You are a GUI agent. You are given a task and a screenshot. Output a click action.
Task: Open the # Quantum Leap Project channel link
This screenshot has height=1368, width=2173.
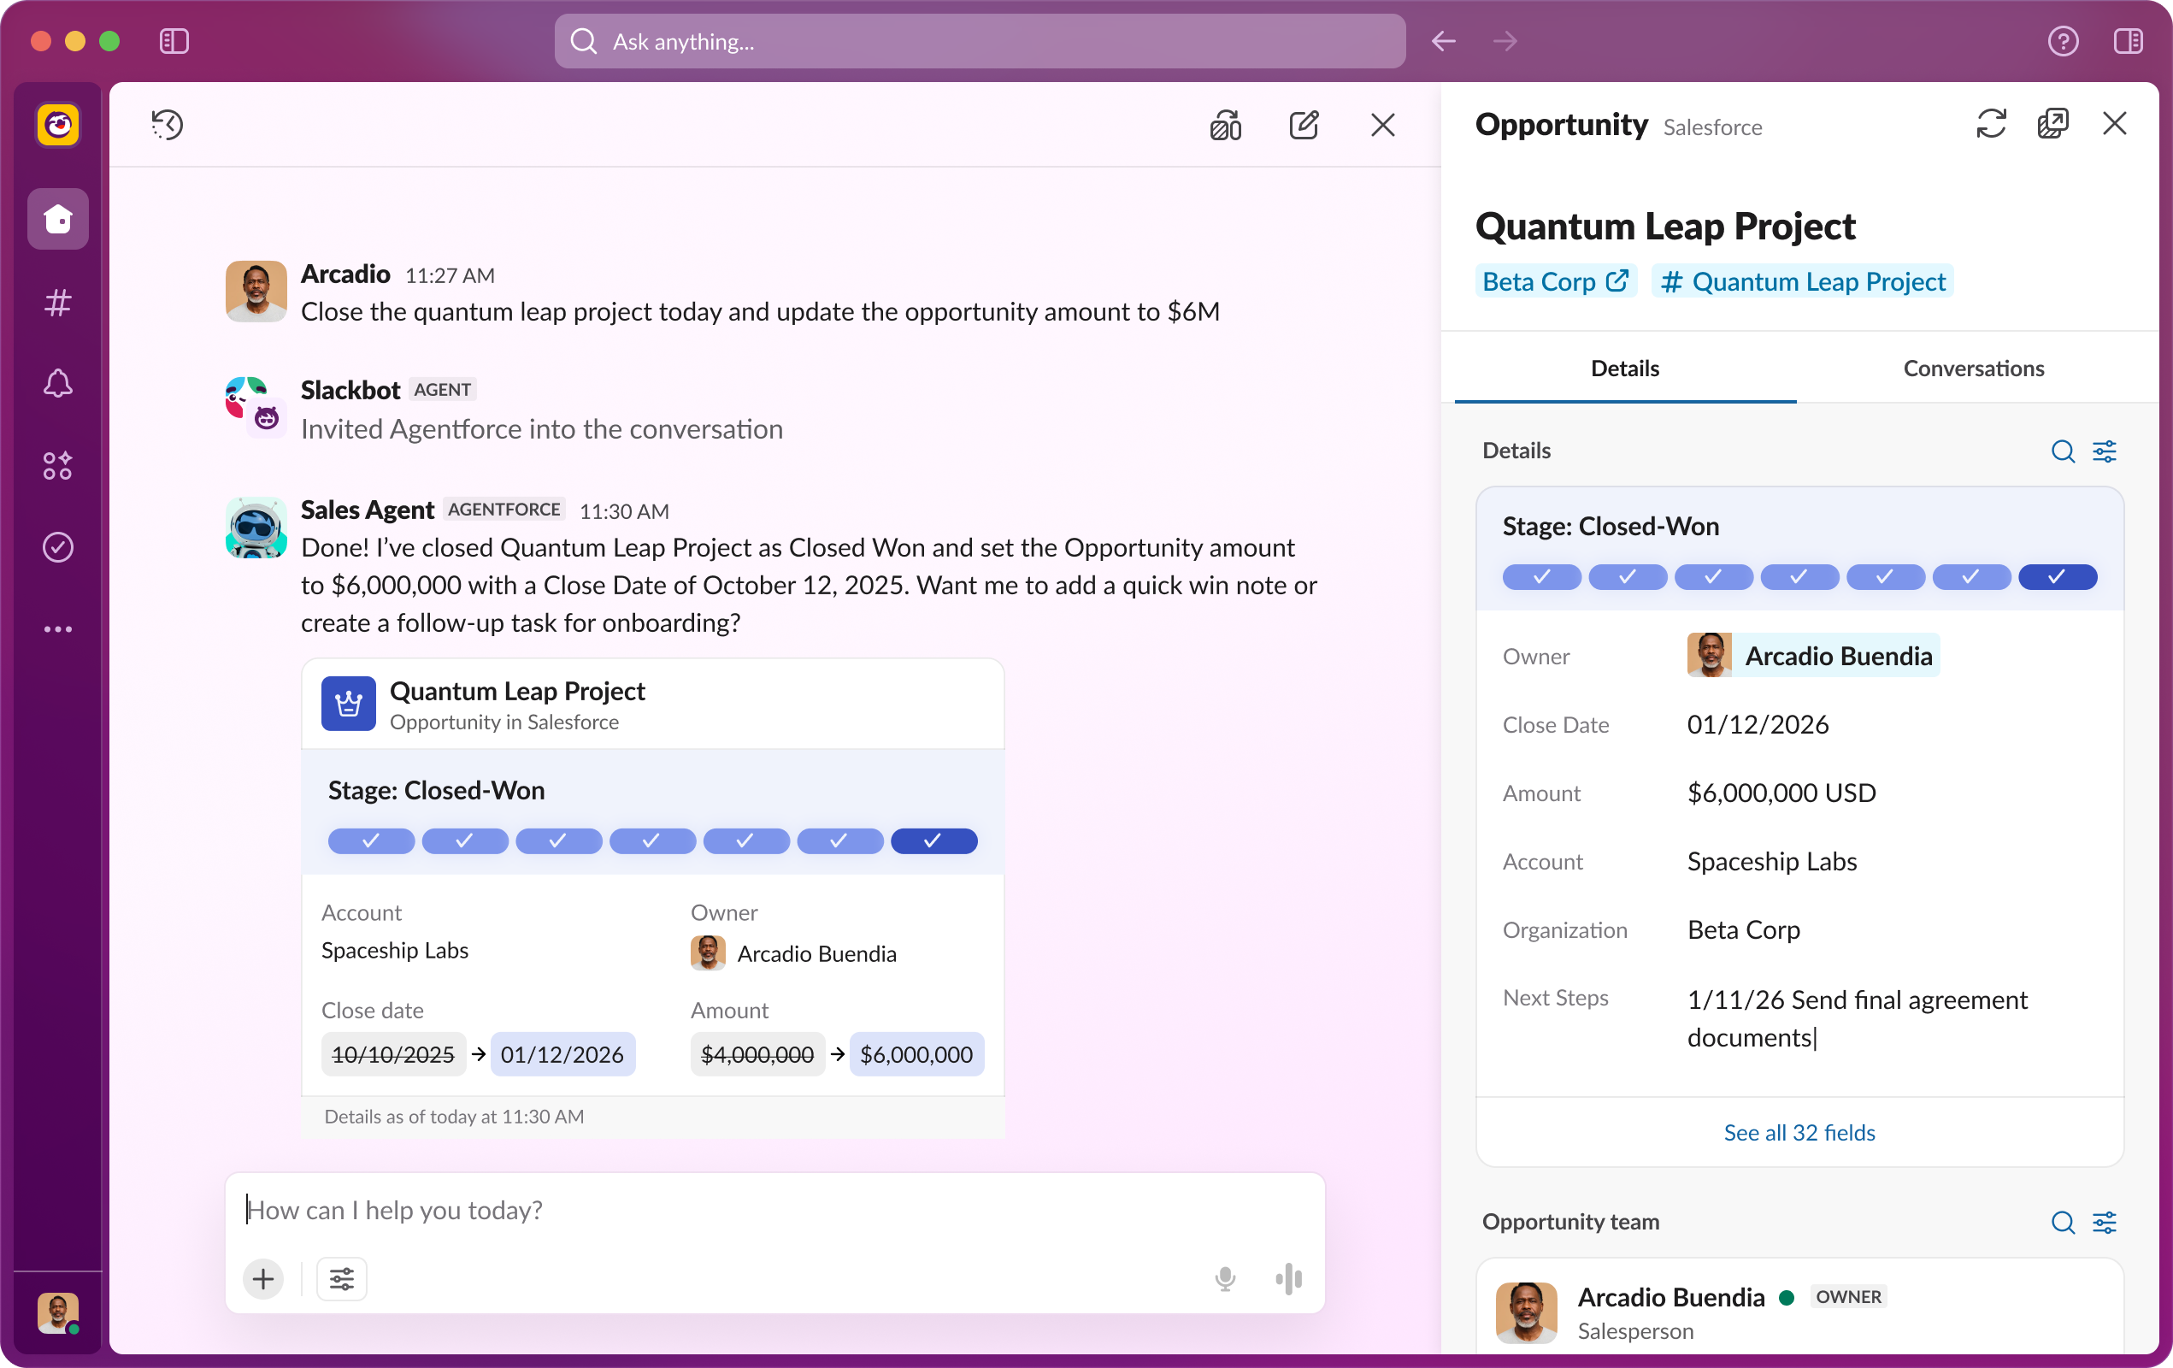tap(1802, 281)
